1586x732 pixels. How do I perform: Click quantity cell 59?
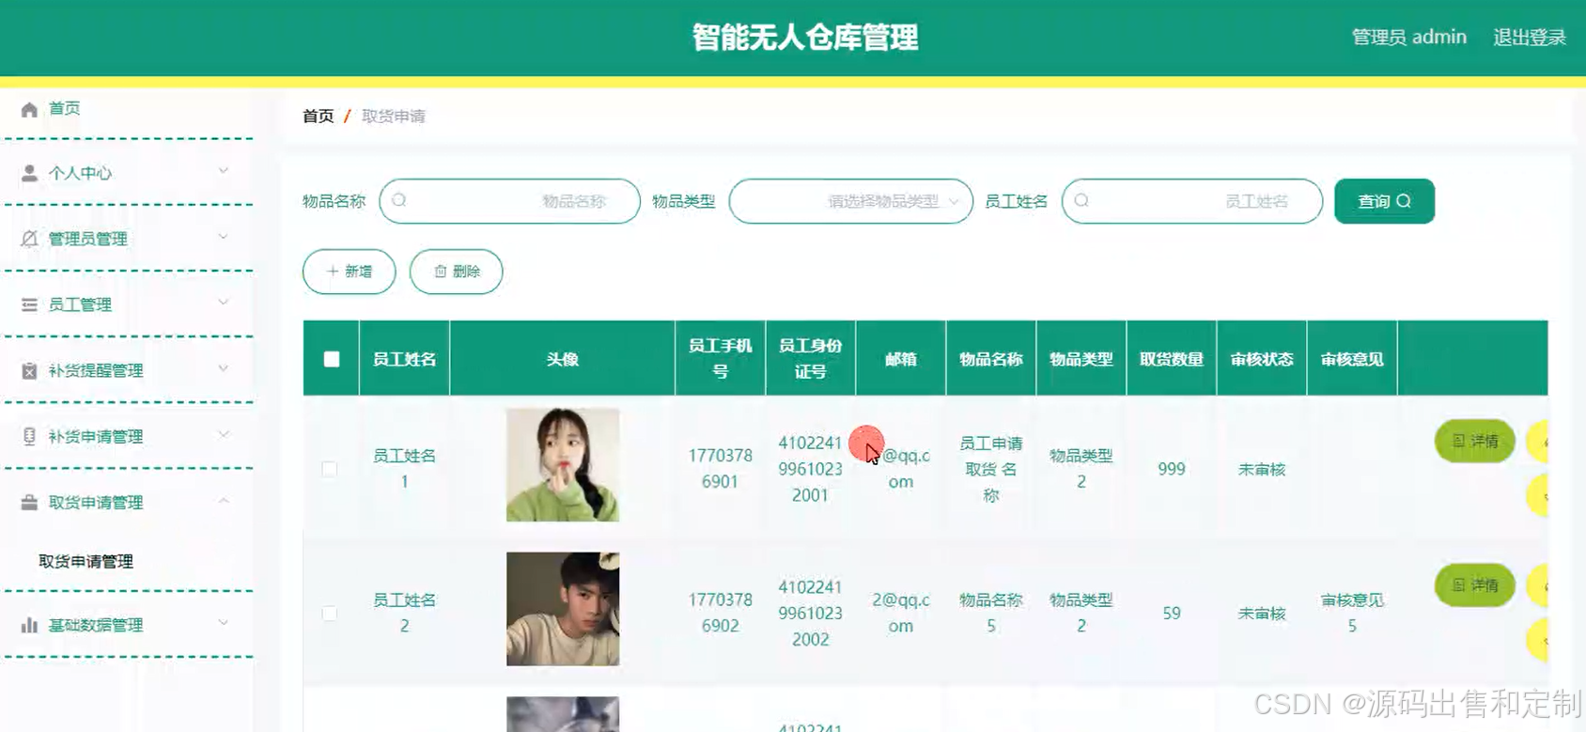1171,614
